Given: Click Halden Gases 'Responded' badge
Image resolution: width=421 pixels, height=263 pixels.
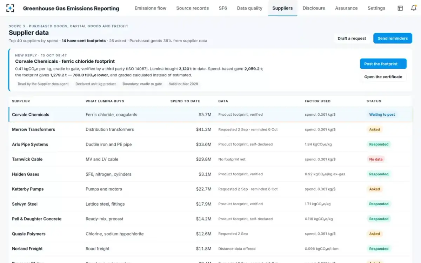Looking at the screenshot, I should tap(379, 174).
